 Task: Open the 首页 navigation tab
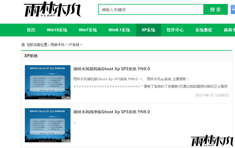31,30
